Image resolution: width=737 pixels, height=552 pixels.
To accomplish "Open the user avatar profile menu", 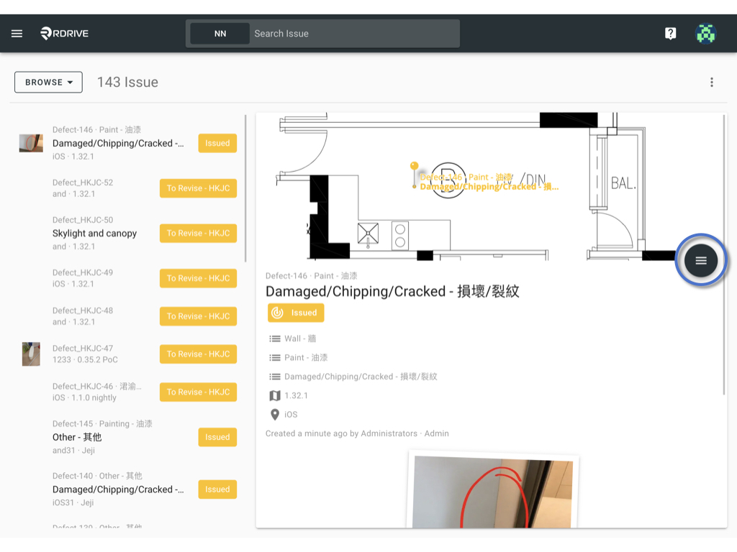I will click(x=705, y=33).
